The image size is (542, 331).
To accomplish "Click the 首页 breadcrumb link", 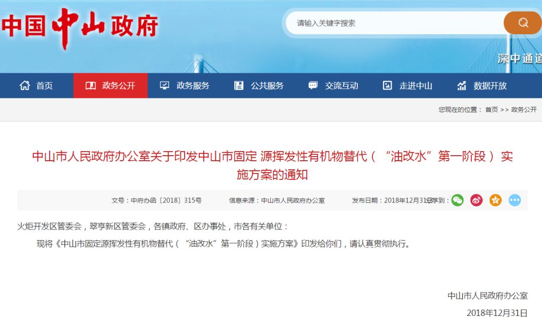I will pyautogui.click(x=491, y=109).
